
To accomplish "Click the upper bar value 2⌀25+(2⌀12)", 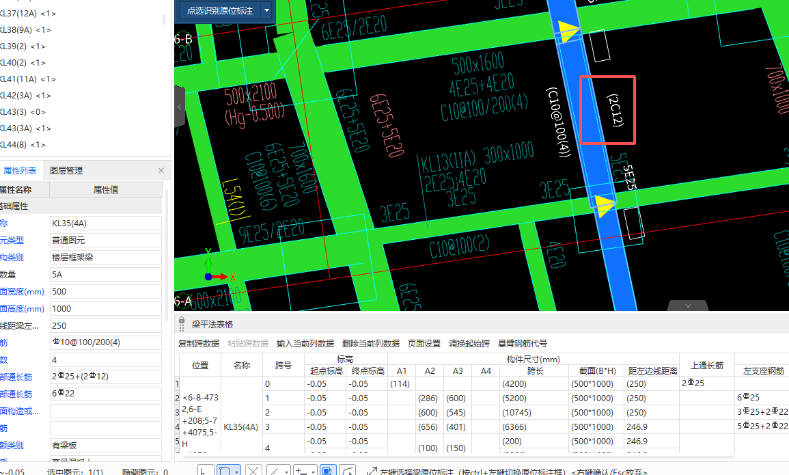I will click(x=106, y=377).
